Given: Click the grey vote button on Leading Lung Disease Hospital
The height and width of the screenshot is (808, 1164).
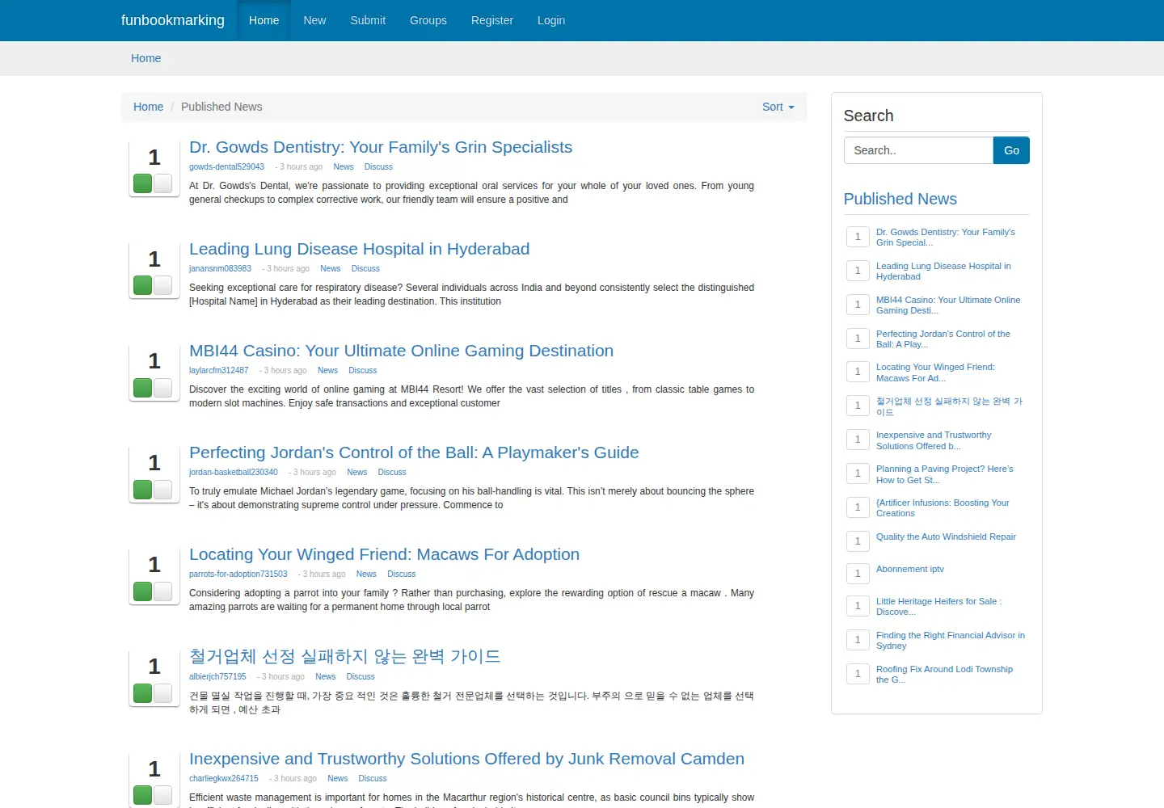Looking at the screenshot, I should tap(162, 285).
